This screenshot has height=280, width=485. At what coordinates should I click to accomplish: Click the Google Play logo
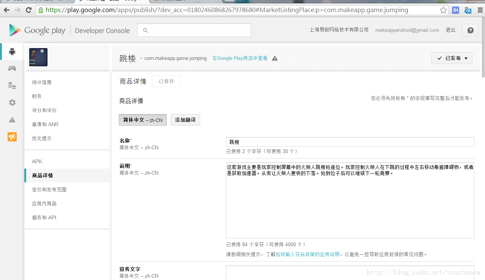tap(37, 30)
